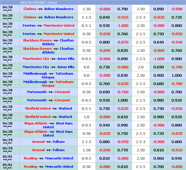186x170 pixels.
Task: Click -0.850 odds in Sheffield United 0.5-1 row
Action: (177, 109)
